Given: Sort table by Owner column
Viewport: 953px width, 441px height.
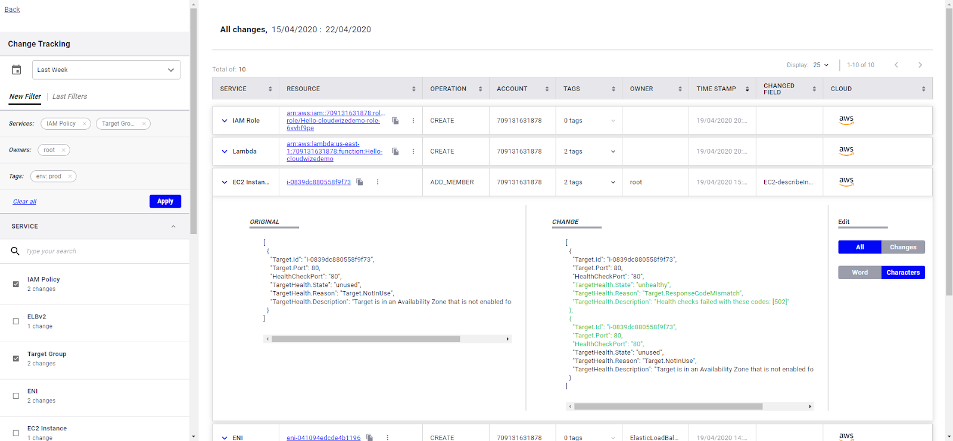Looking at the screenshot, I should (x=680, y=89).
